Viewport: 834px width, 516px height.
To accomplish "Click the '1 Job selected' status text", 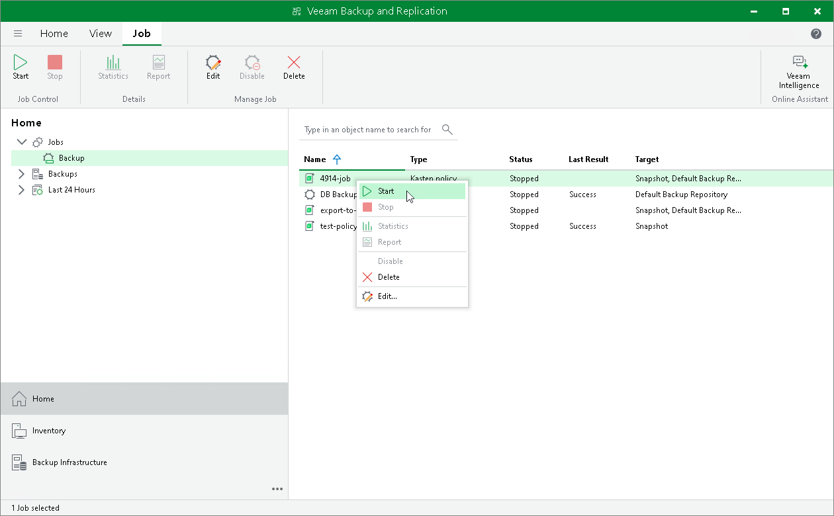I will tap(36, 508).
